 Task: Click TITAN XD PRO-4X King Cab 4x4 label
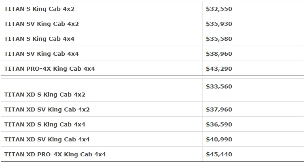tap(55, 154)
